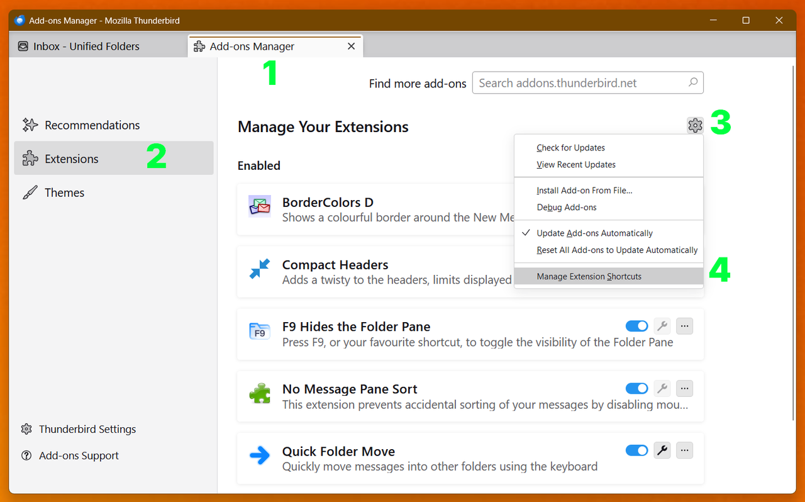
Task: Click the green puzzle No Message Pane Sort icon
Action: point(260,393)
